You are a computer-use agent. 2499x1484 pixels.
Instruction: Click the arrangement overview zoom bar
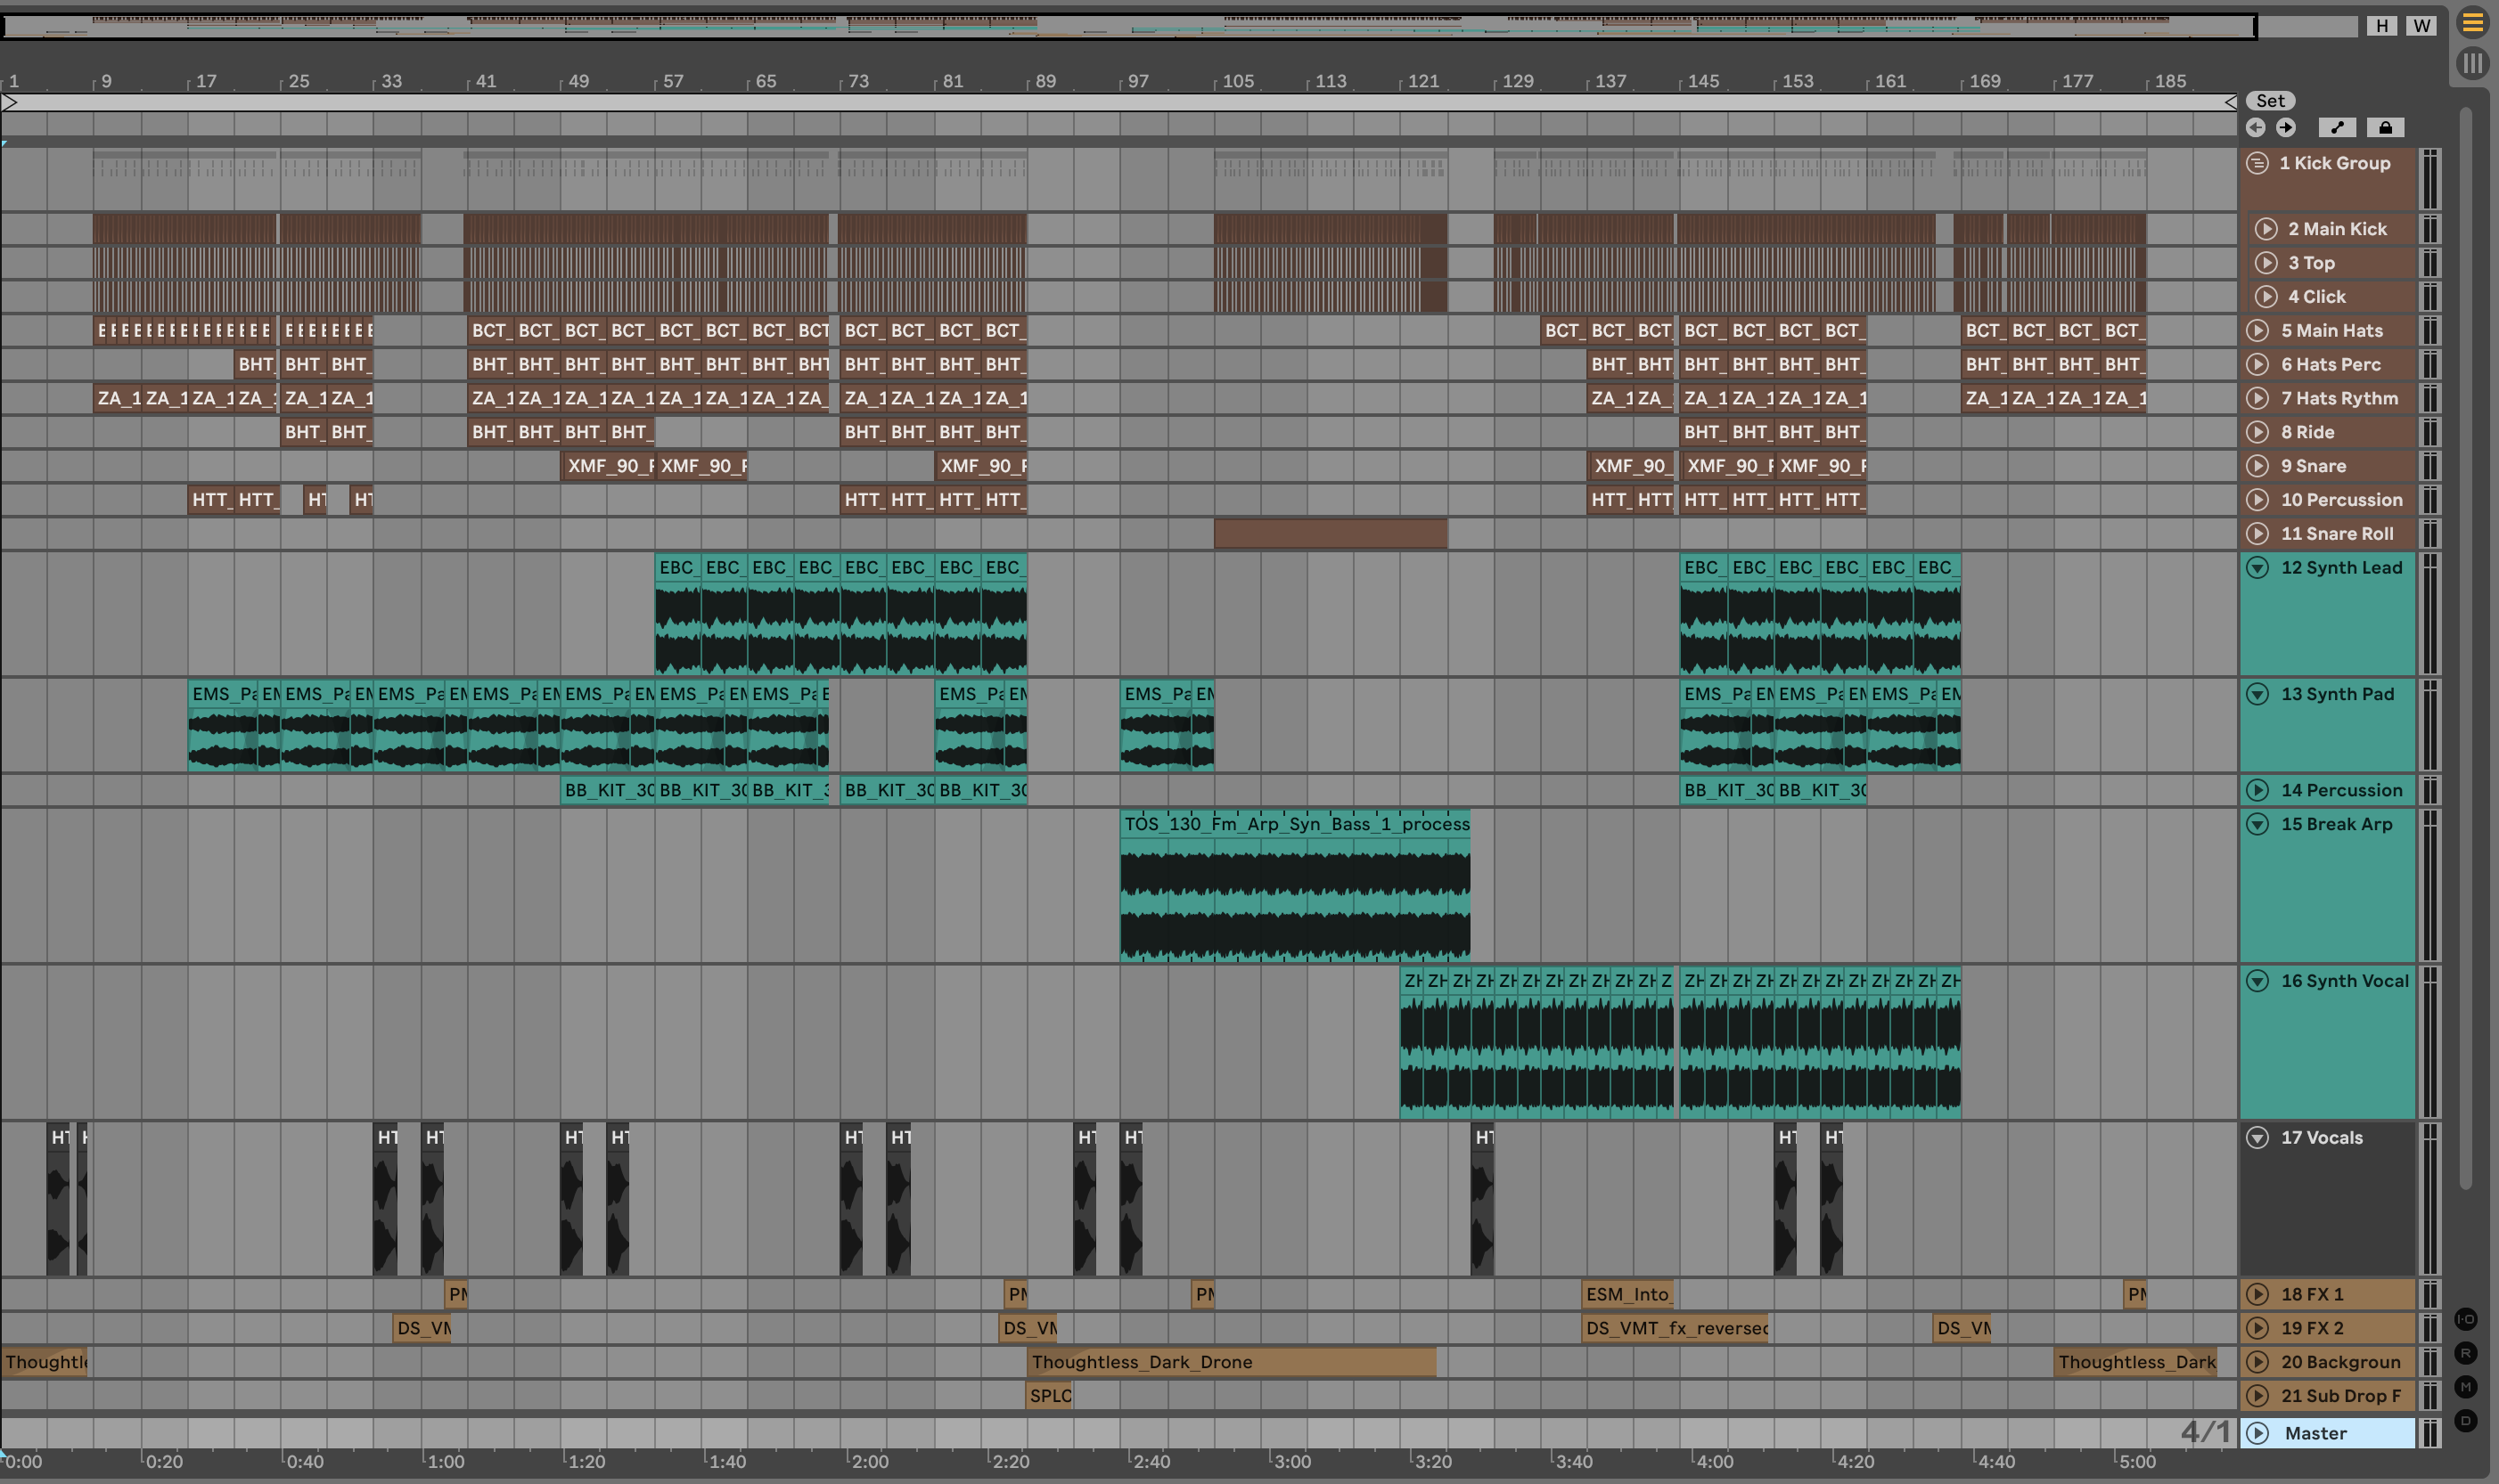1128,25
